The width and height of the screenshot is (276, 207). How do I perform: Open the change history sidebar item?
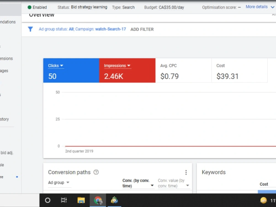(4, 119)
